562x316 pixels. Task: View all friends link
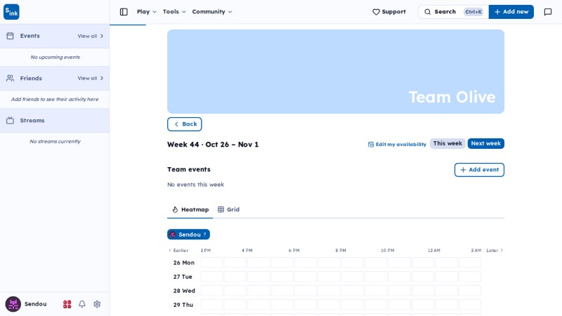coord(91,78)
